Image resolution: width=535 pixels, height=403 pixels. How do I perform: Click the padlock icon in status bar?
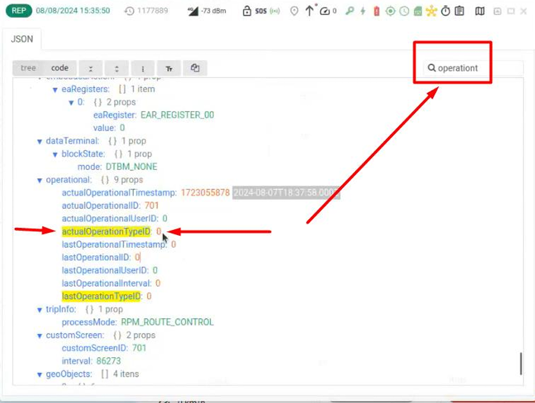tap(247, 11)
